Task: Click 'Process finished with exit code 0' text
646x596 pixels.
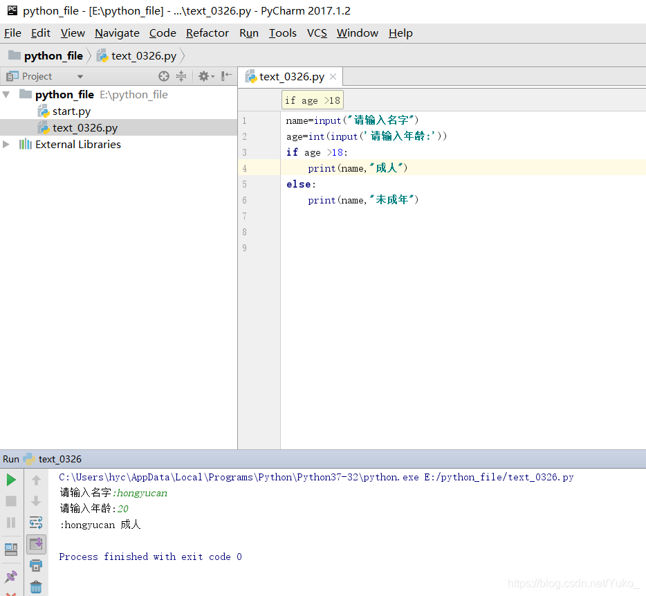Action: (x=150, y=557)
